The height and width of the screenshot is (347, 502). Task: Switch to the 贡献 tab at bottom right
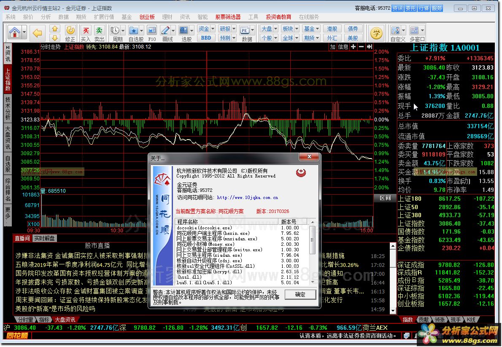(424, 320)
